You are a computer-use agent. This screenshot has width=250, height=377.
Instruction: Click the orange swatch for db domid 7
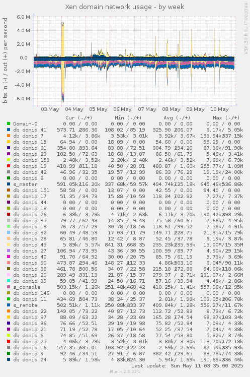coord(9,136)
